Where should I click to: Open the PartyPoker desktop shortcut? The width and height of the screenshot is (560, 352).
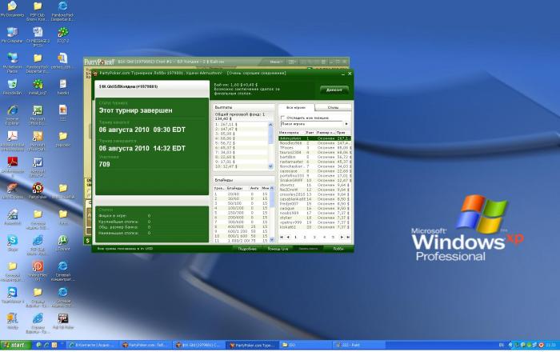click(38, 188)
